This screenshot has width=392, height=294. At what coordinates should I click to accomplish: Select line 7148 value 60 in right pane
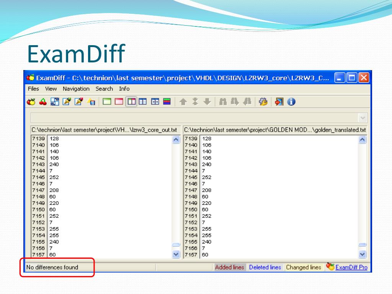205,196
